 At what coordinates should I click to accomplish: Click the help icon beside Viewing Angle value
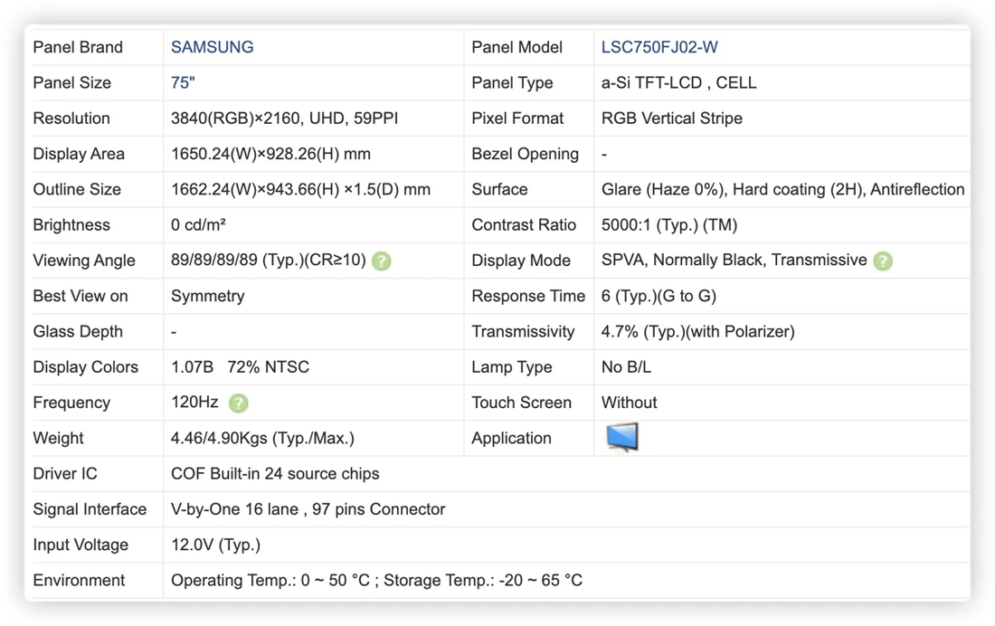(x=382, y=261)
